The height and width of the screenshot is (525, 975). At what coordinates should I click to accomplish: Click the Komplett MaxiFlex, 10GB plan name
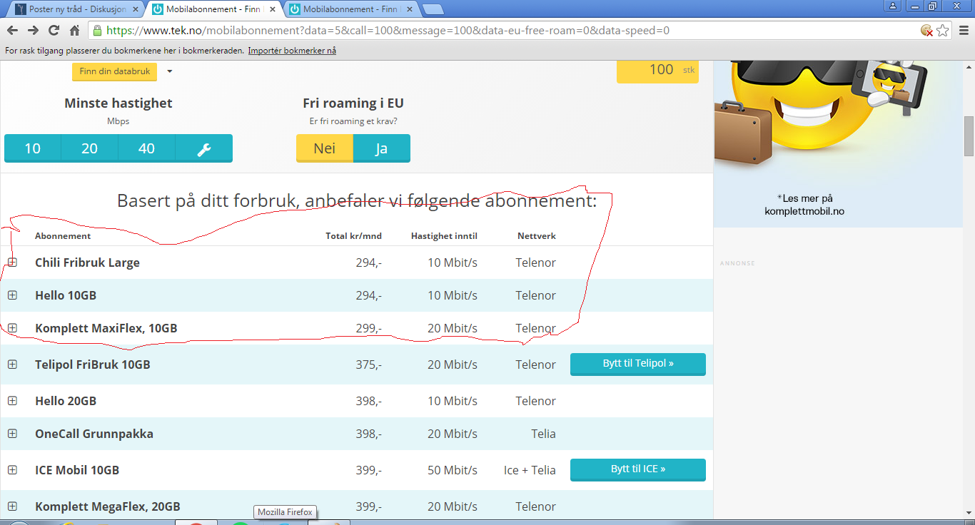click(106, 328)
